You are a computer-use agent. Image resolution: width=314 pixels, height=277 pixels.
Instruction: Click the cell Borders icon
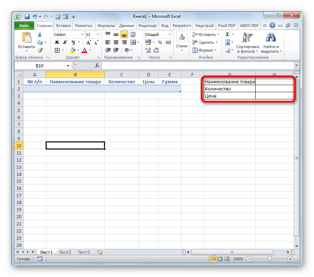(x=57, y=50)
